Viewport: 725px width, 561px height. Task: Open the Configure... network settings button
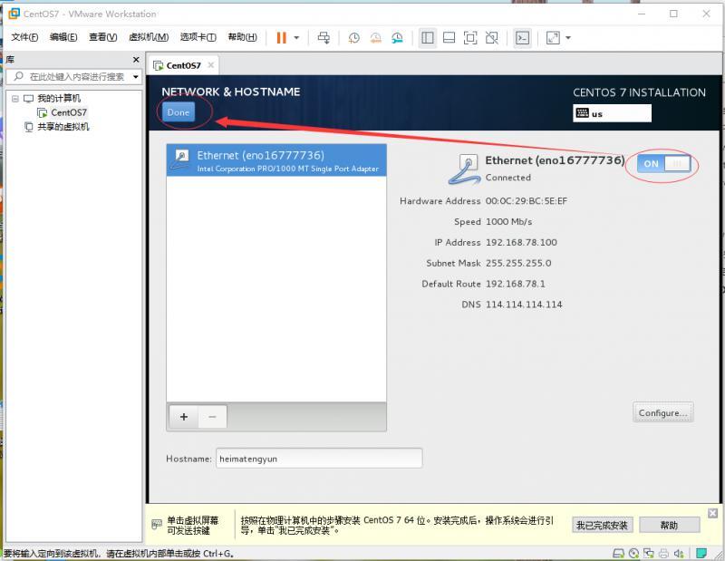coord(663,412)
